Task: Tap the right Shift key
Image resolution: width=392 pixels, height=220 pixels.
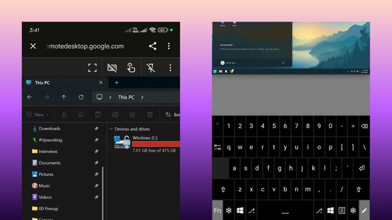Action: click(x=358, y=189)
